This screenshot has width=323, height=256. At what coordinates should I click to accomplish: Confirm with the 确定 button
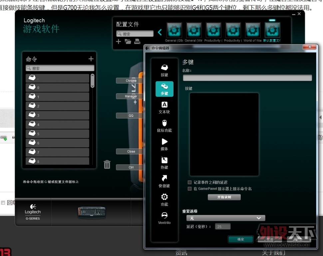pos(241,239)
